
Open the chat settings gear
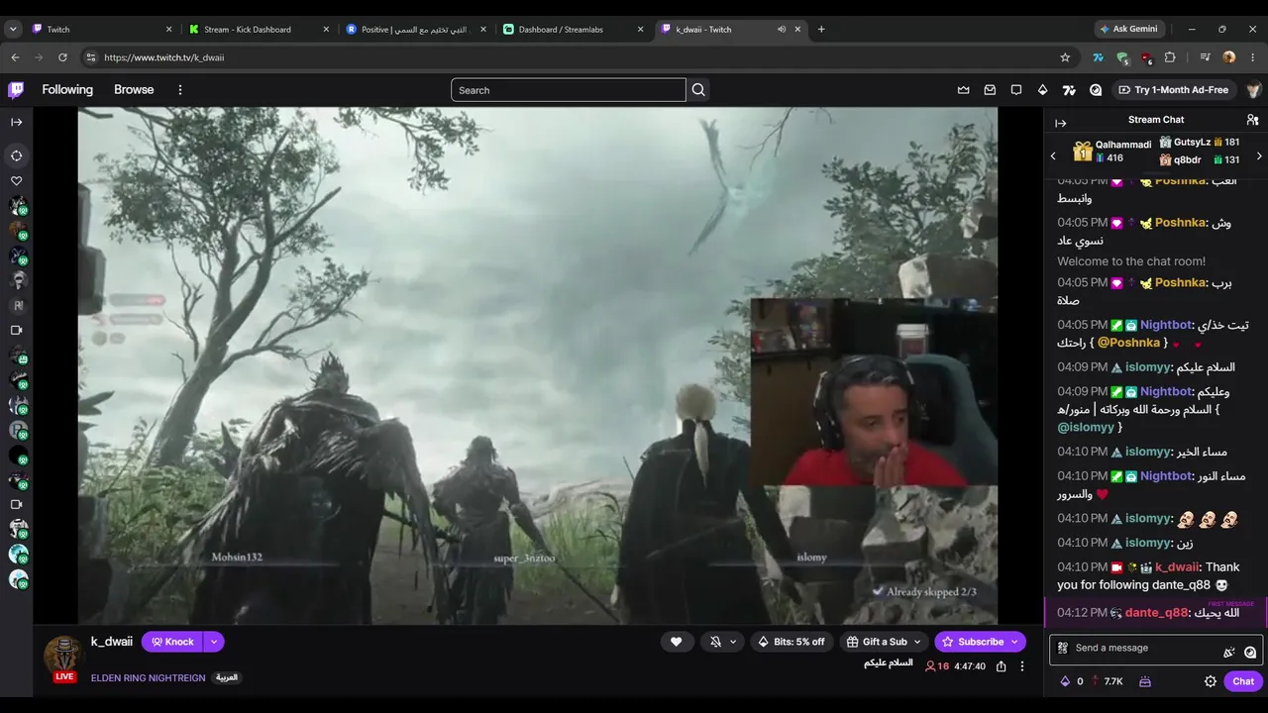coord(1211,681)
